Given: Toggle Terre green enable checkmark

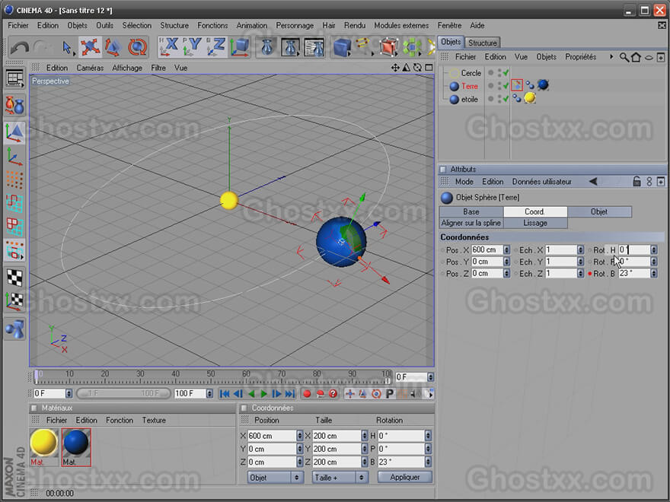Looking at the screenshot, I should [506, 86].
